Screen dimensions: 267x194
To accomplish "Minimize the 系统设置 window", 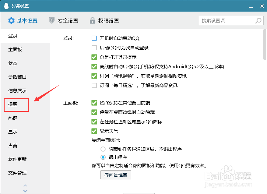I will click(251, 7).
